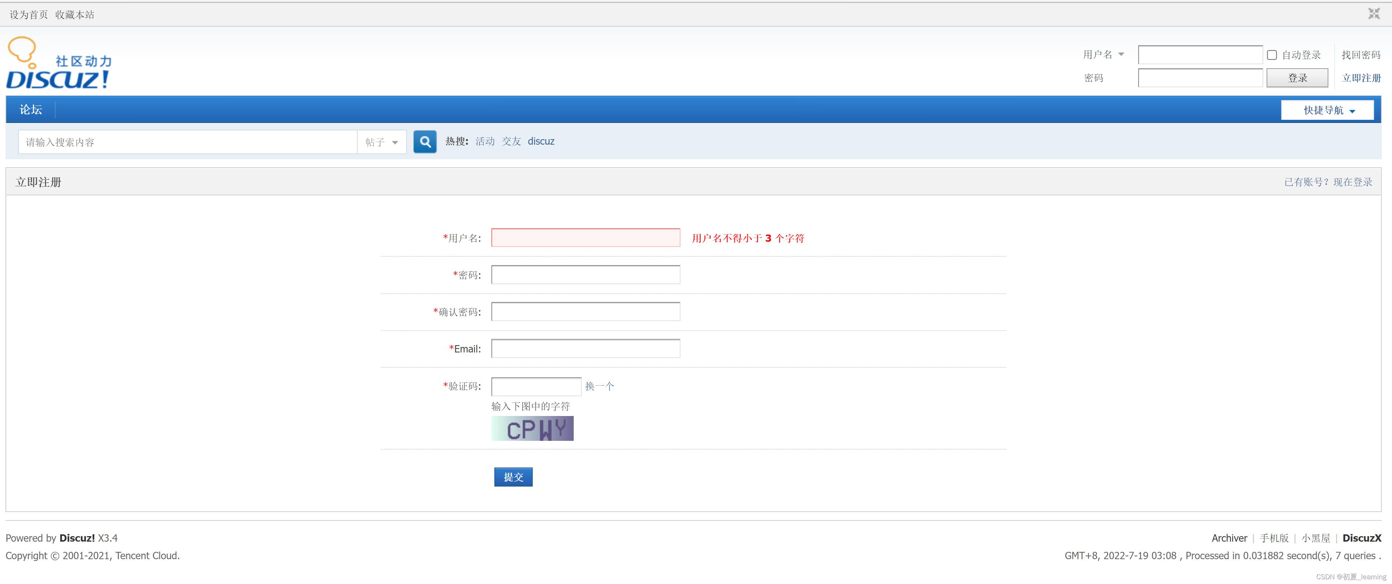The image size is (1392, 584).
Task: Open the 论坛 navigation tab
Action: [x=31, y=110]
